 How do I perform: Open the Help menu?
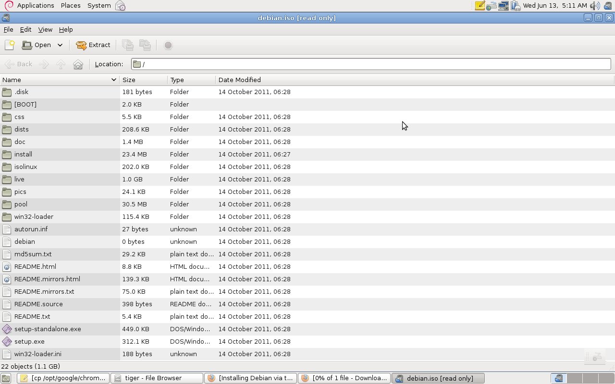pos(66,30)
